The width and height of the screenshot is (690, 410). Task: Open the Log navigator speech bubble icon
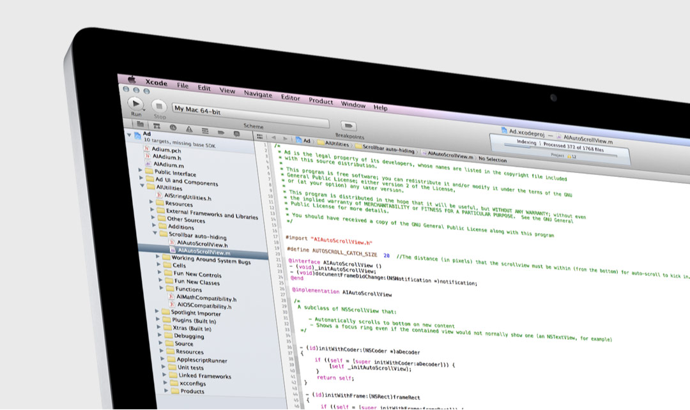236,133
